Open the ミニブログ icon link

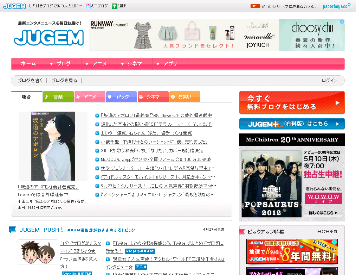pyautogui.click(x=88, y=6)
